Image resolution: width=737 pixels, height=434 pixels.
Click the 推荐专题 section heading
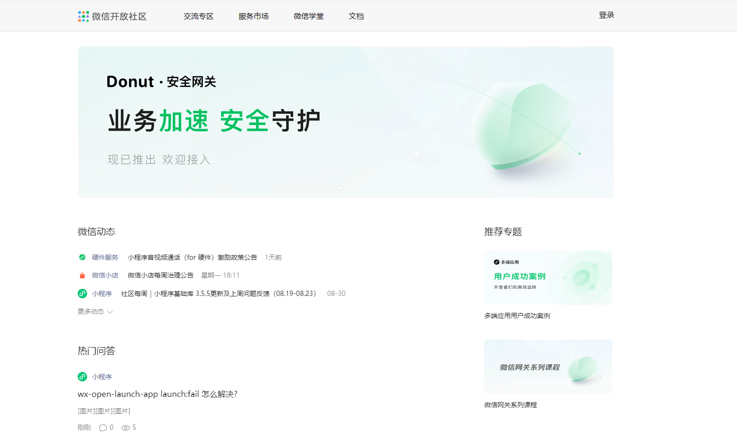pyautogui.click(x=503, y=232)
